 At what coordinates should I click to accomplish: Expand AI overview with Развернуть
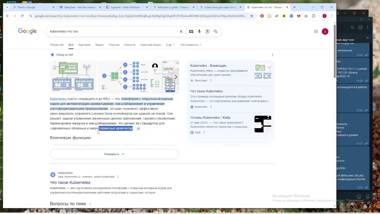point(114,154)
